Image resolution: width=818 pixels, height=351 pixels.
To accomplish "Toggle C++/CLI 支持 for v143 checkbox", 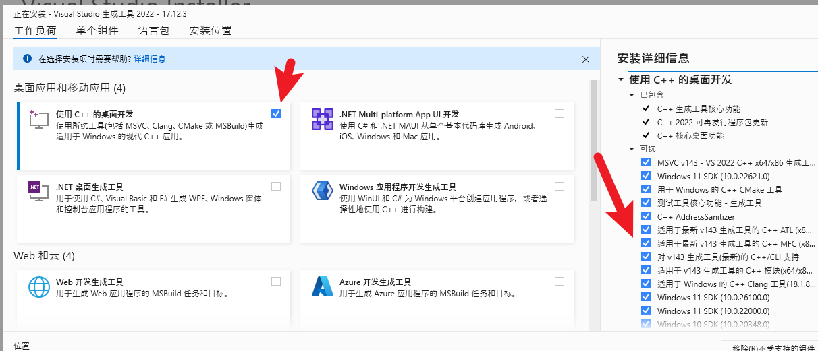I will click(646, 257).
